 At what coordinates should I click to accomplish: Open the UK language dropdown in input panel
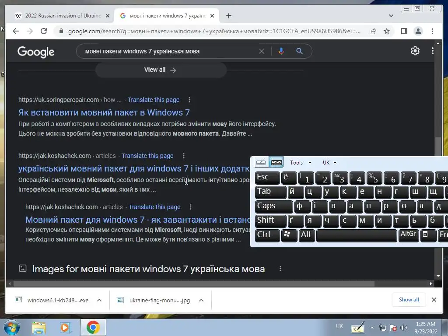pos(329,163)
